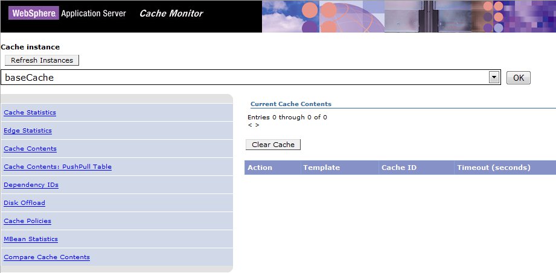
Task: Click the Cache Monitor title text
Action: [171, 13]
